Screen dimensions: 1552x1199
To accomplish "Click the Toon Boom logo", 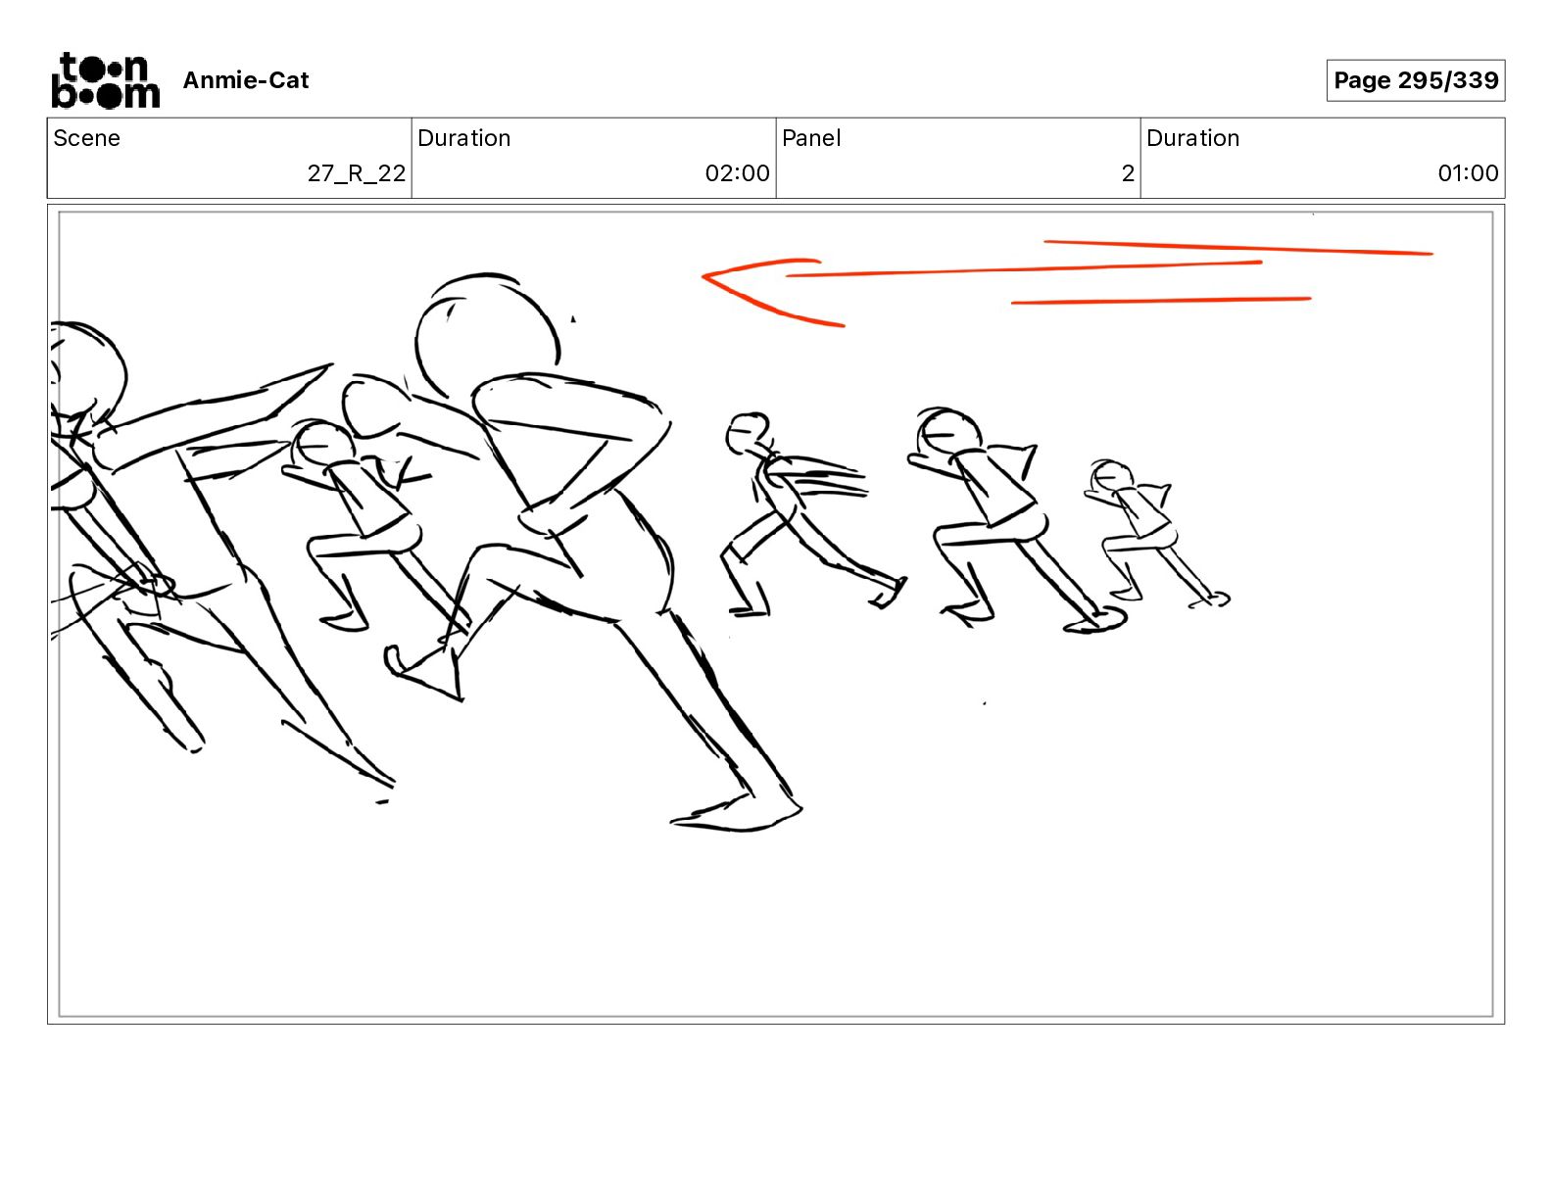I will tap(105, 80).
